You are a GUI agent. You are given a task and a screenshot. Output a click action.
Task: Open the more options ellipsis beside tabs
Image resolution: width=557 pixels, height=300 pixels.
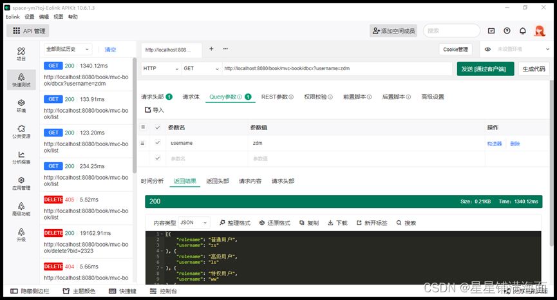pos(225,49)
